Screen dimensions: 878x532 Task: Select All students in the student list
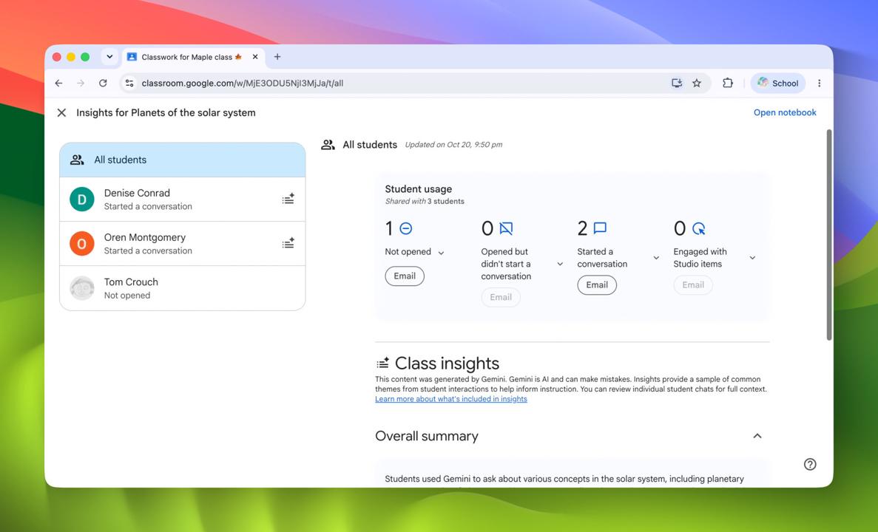[x=183, y=160]
